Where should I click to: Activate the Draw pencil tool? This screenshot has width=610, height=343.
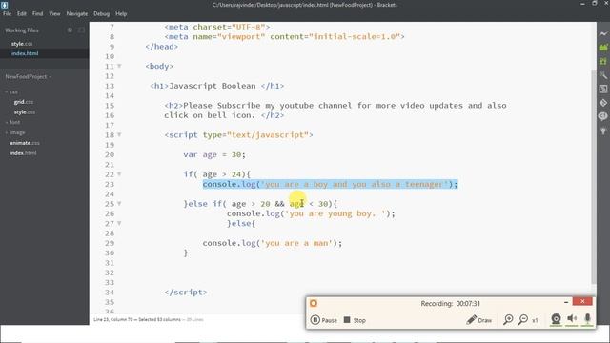coord(478,320)
